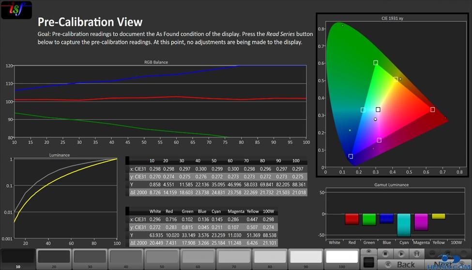Click the Back button
Screen dimensions: 472x270
tap(400, 264)
